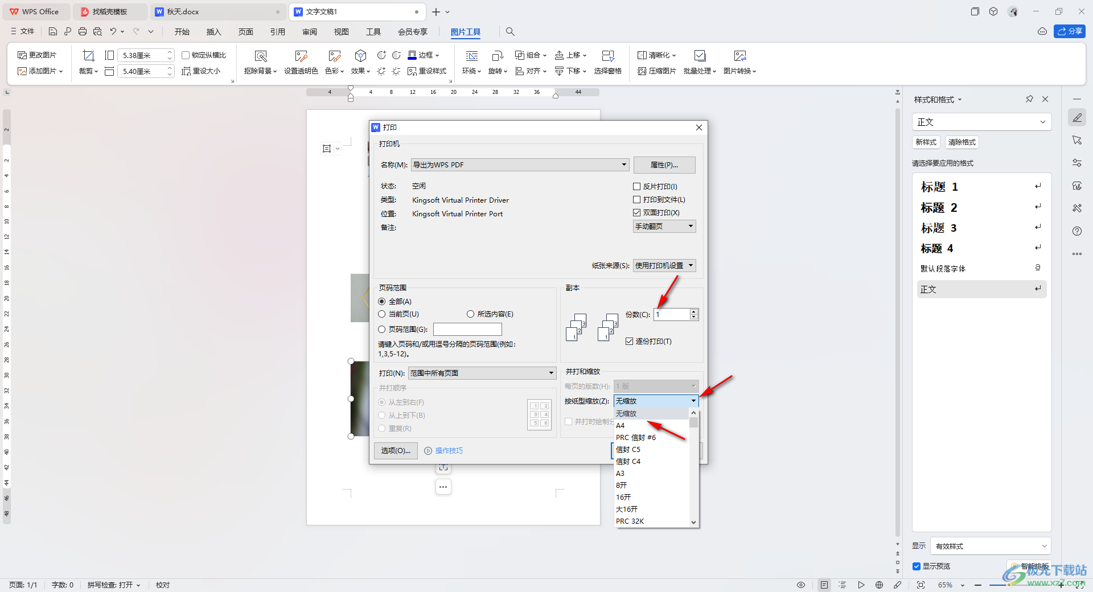The height and width of the screenshot is (592, 1093).
Task: Click the eye protection icon in status bar
Action: coord(801,585)
